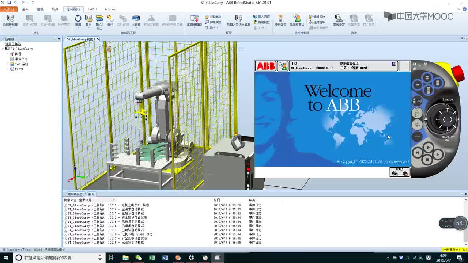The width and height of the screenshot is (468, 263).
Task: Click the operator window icon beside ABB logo
Action: 283,66
